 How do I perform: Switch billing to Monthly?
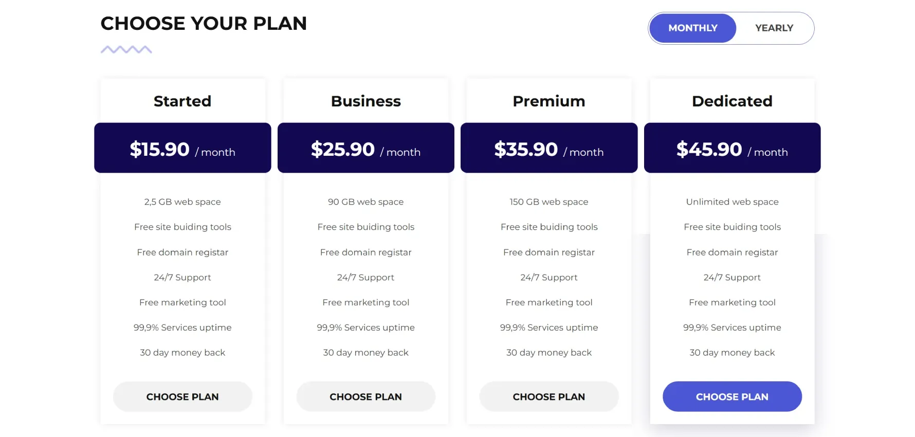click(x=692, y=28)
